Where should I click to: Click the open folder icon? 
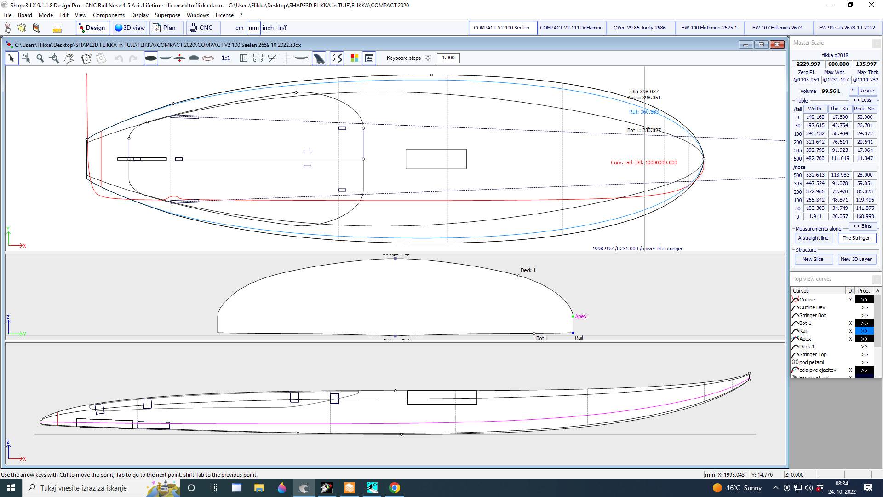[22, 28]
